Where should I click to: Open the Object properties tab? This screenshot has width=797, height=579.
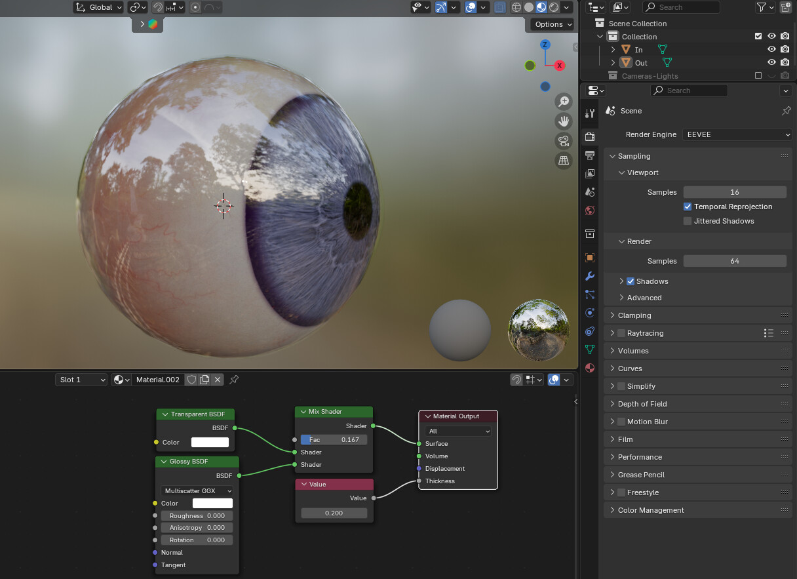(590, 258)
